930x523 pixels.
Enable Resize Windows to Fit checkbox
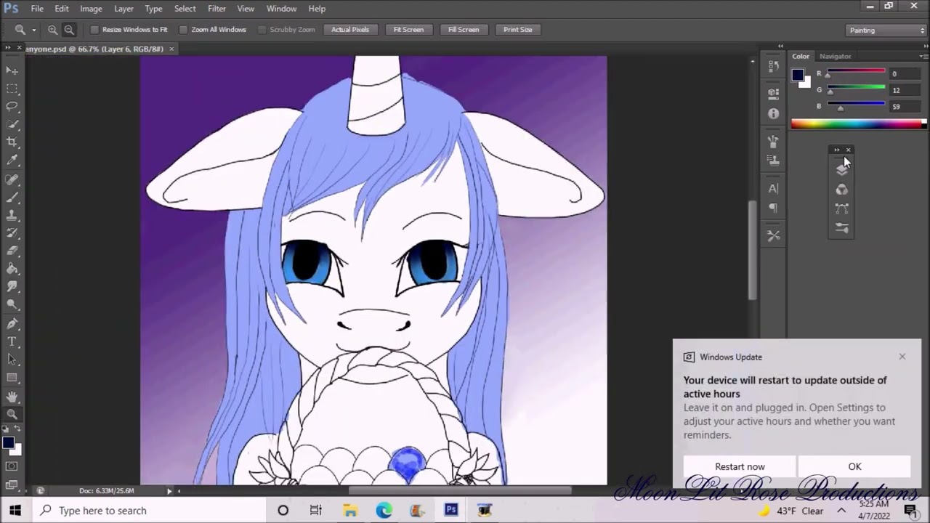click(94, 30)
